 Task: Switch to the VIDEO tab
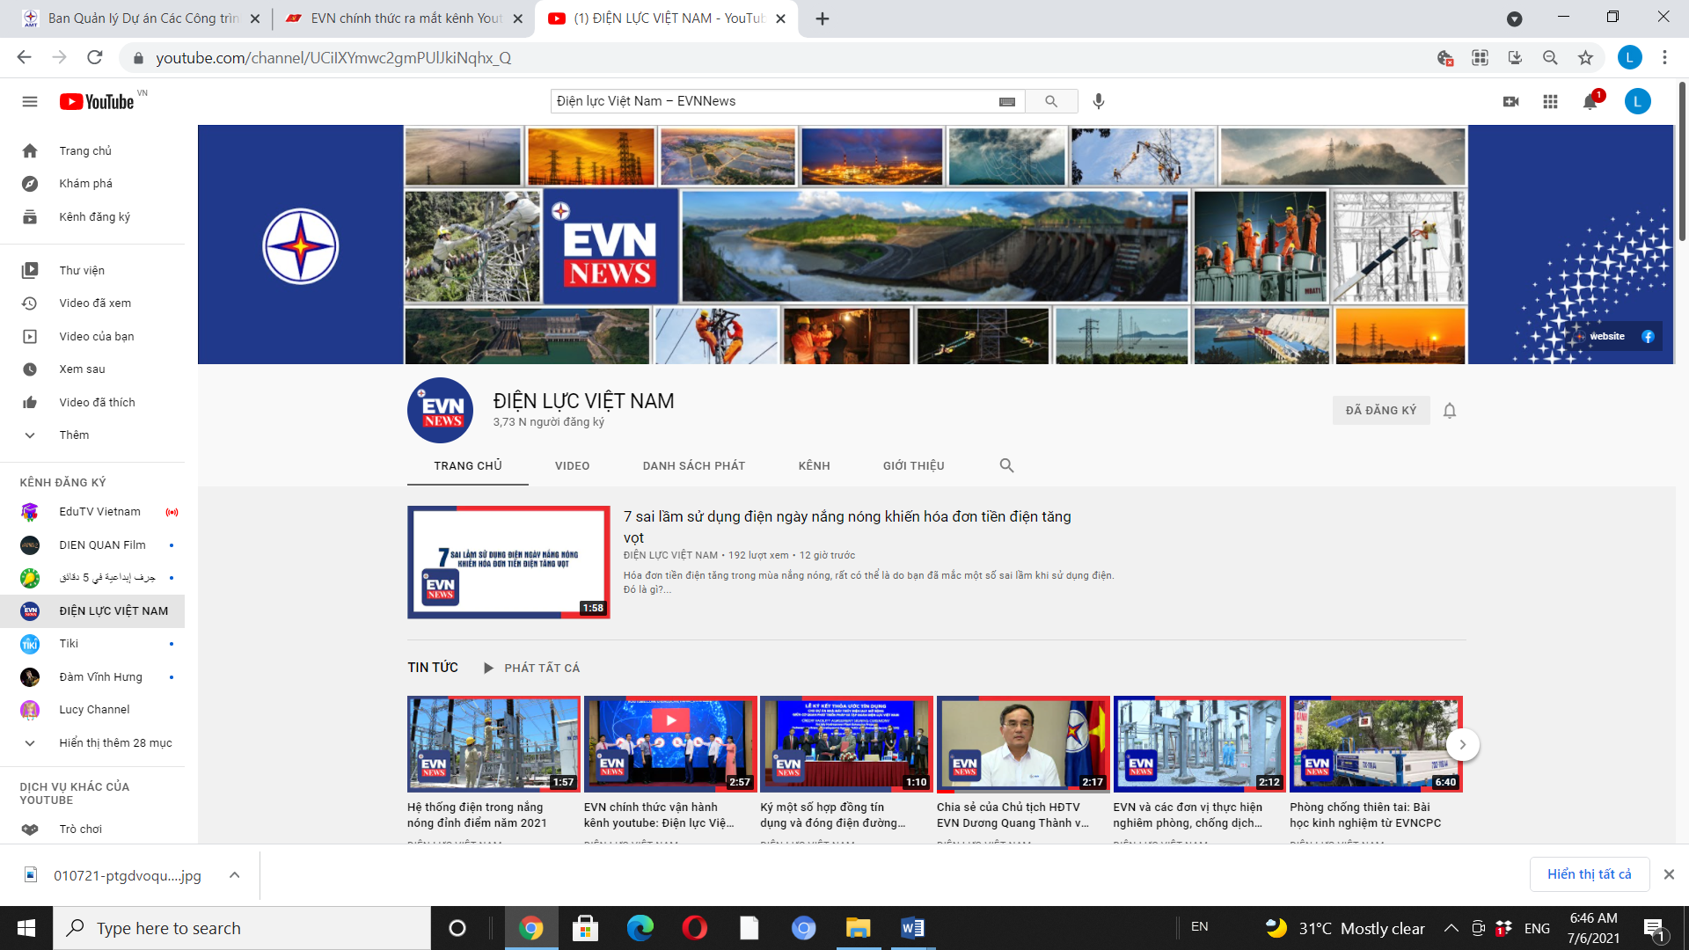572,465
